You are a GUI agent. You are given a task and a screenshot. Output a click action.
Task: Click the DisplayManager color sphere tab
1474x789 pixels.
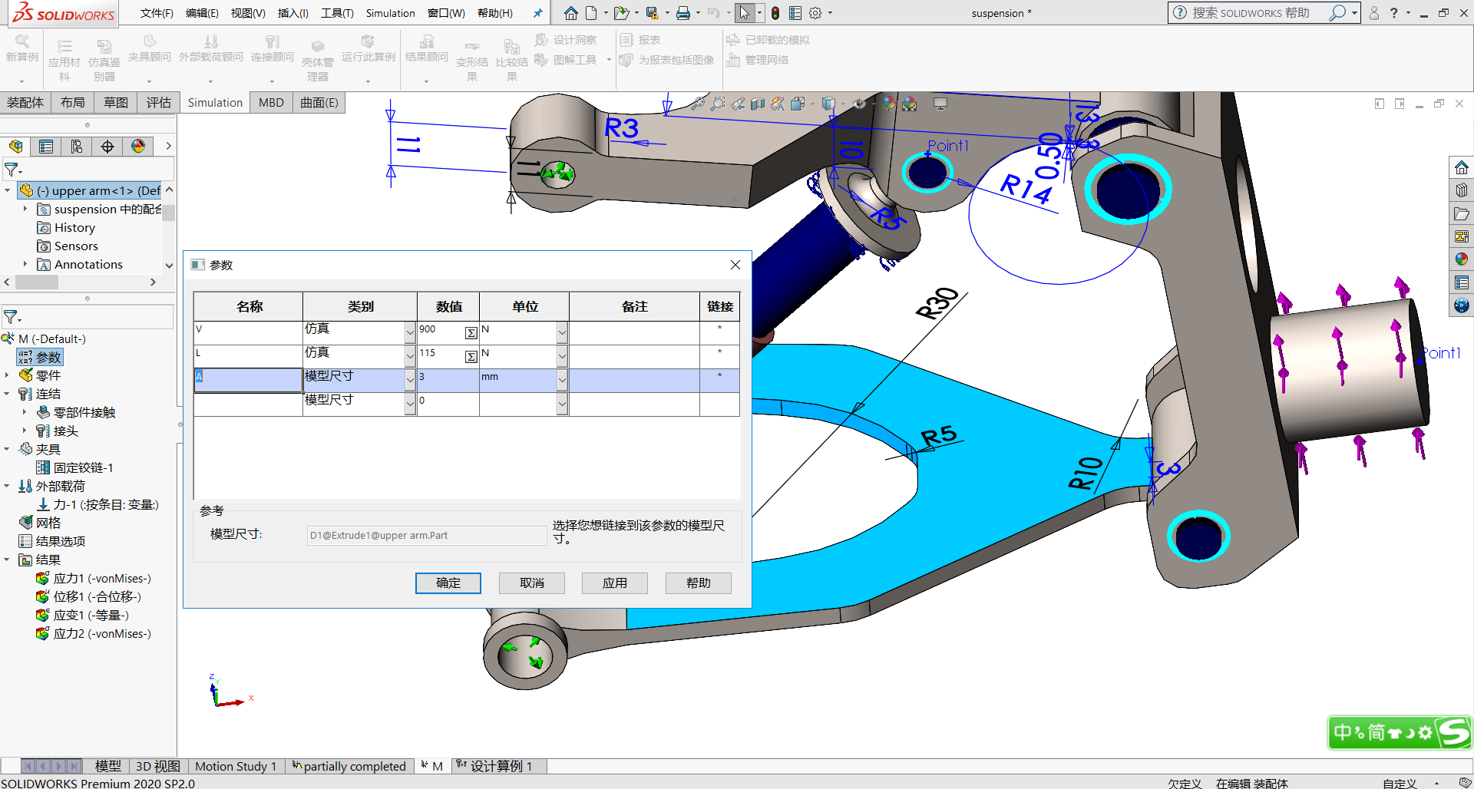point(138,147)
